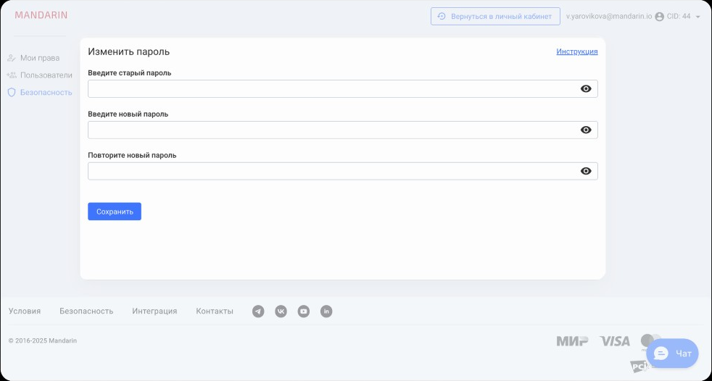This screenshot has height=381, width=712.
Task: Reveal the repeated new password
Action: (586, 172)
